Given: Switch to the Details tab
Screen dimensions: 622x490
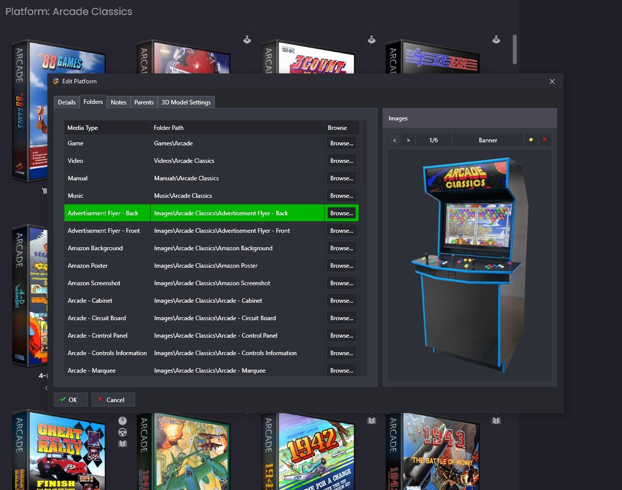Looking at the screenshot, I should tap(67, 102).
